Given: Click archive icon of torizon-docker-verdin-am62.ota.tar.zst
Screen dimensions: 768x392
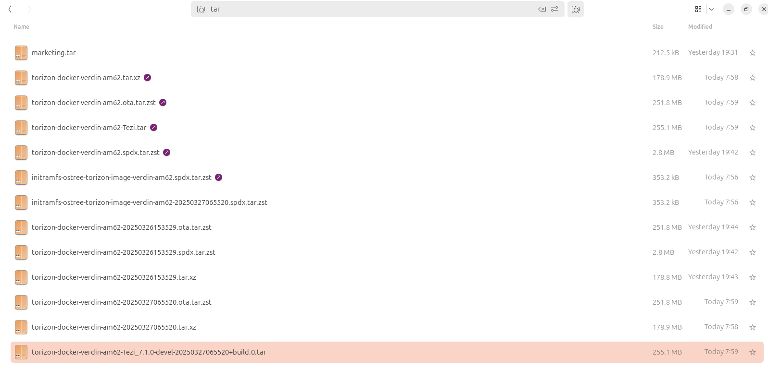Looking at the screenshot, I should (x=21, y=103).
